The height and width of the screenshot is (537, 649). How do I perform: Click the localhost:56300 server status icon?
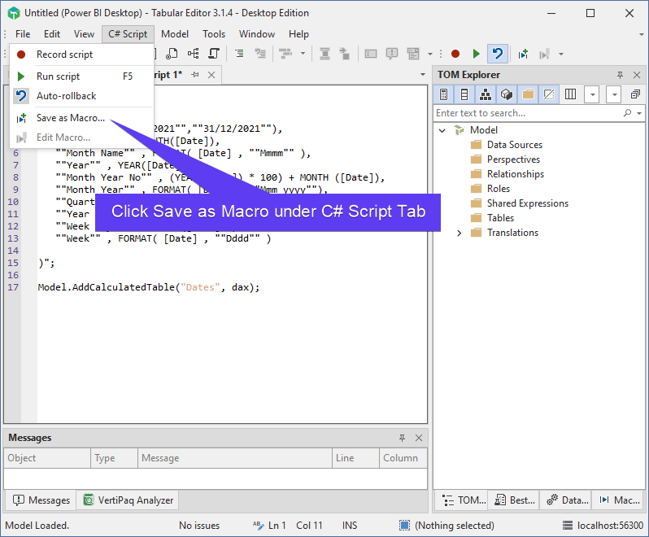point(568,526)
